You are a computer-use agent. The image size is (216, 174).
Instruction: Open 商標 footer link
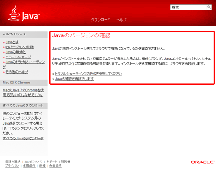tap(42, 166)
